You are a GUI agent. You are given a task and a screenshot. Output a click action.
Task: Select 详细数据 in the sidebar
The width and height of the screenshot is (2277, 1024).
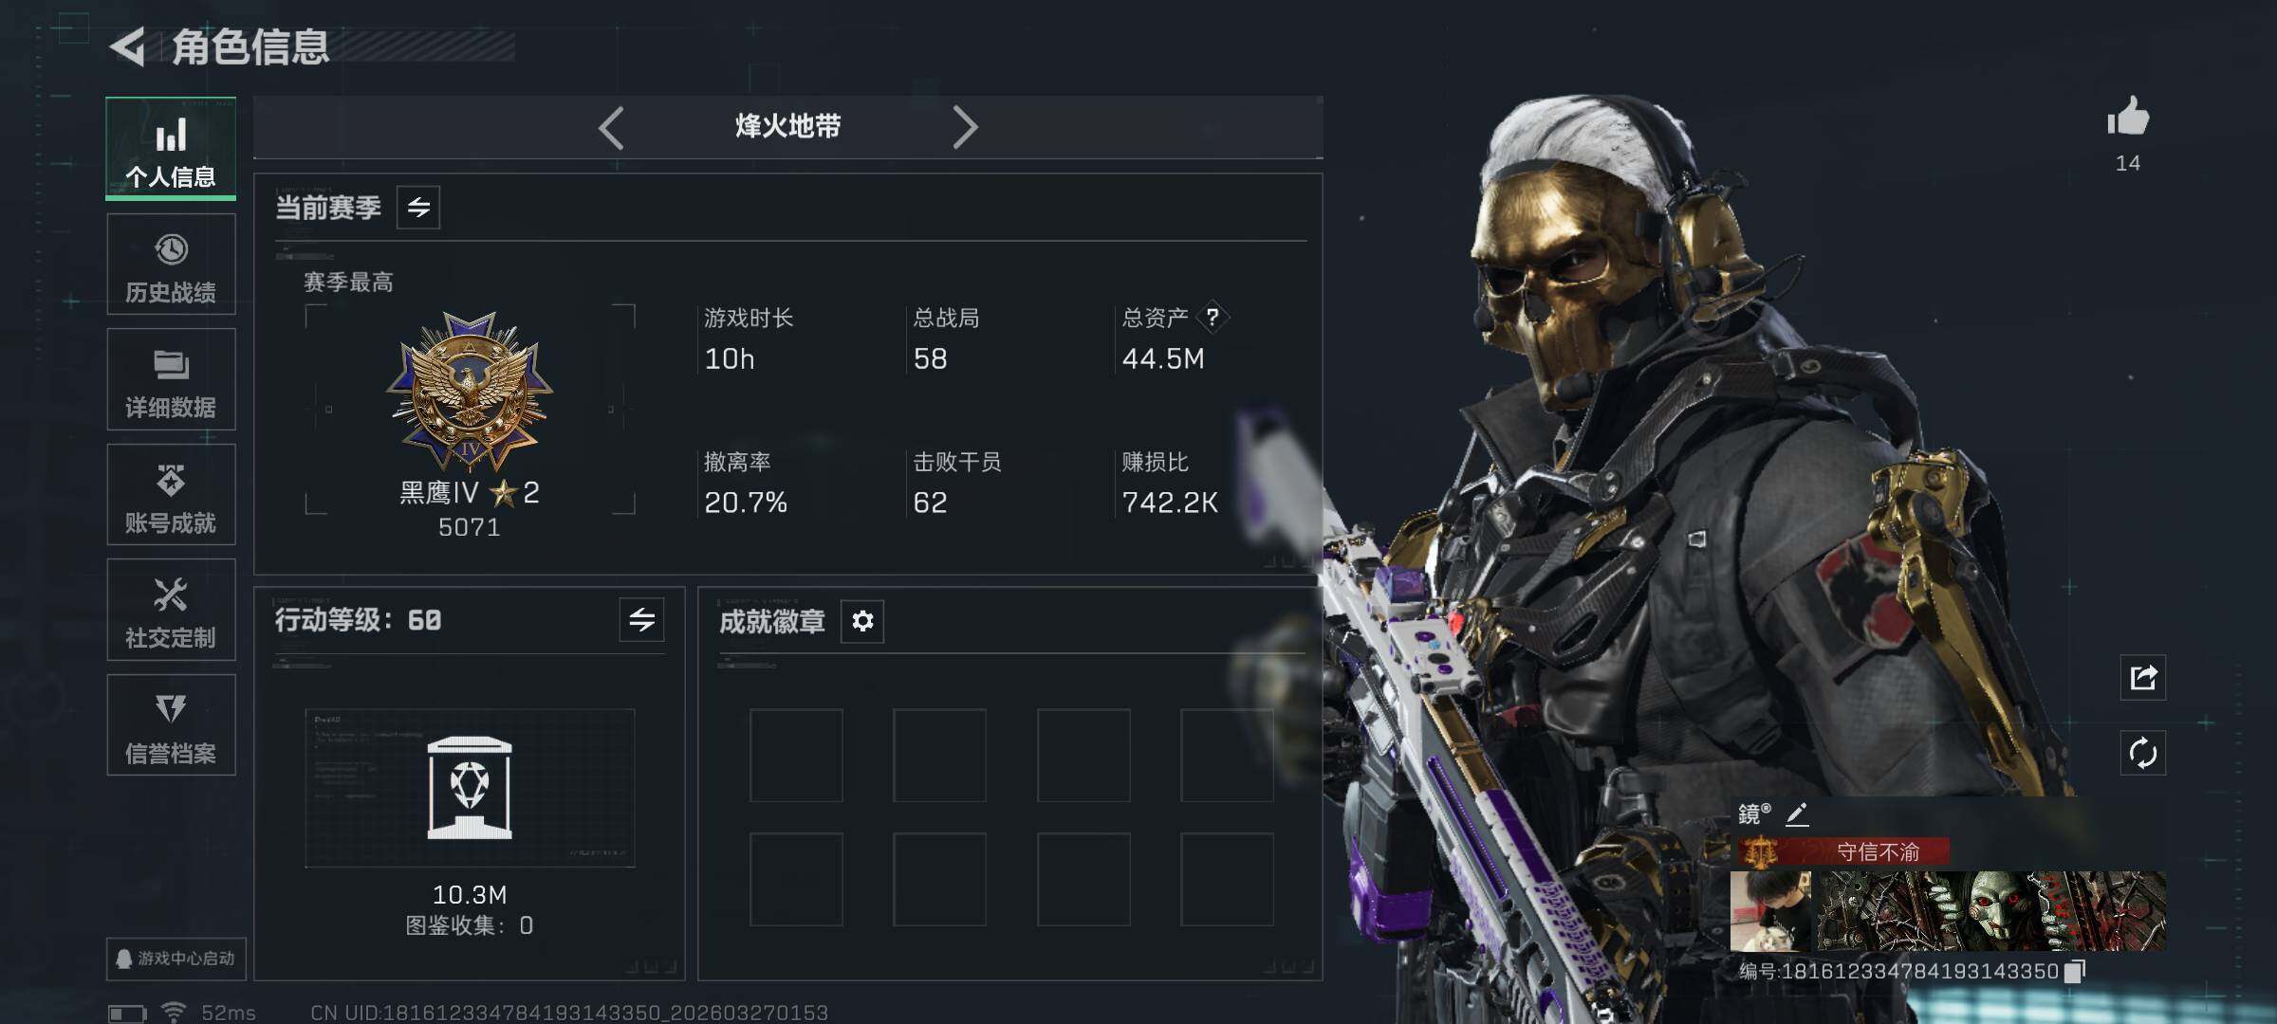(x=171, y=379)
